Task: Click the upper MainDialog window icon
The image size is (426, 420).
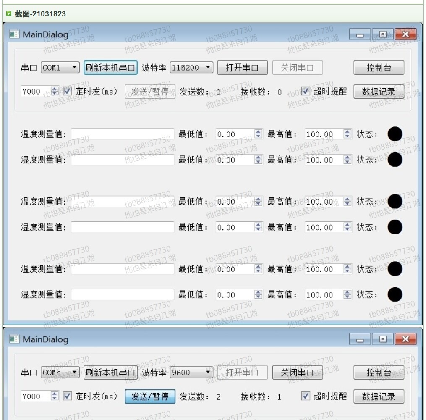Action: (14, 34)
